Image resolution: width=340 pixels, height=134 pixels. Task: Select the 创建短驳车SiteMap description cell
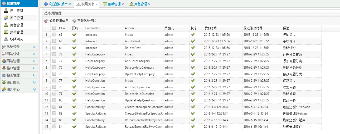point(302,107)
